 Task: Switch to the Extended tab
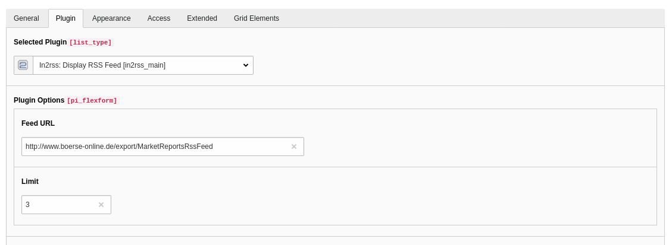point(202,18)
